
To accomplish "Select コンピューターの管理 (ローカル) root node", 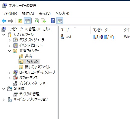I will click(x=29, y=29).
